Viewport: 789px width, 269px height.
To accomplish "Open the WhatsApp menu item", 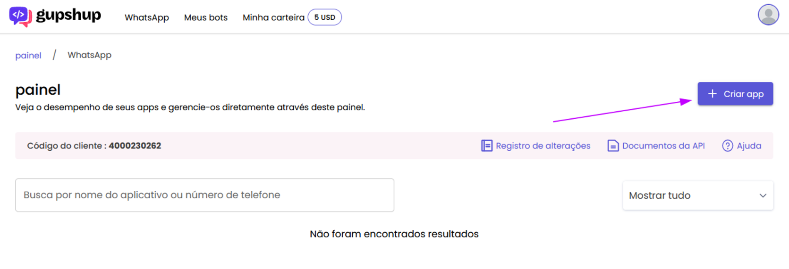I will tap(147, 17).
